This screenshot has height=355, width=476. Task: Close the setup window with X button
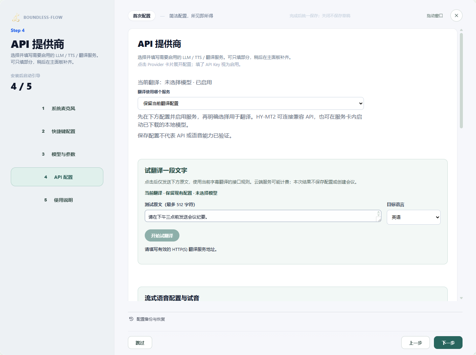click(x=456, y=15)
